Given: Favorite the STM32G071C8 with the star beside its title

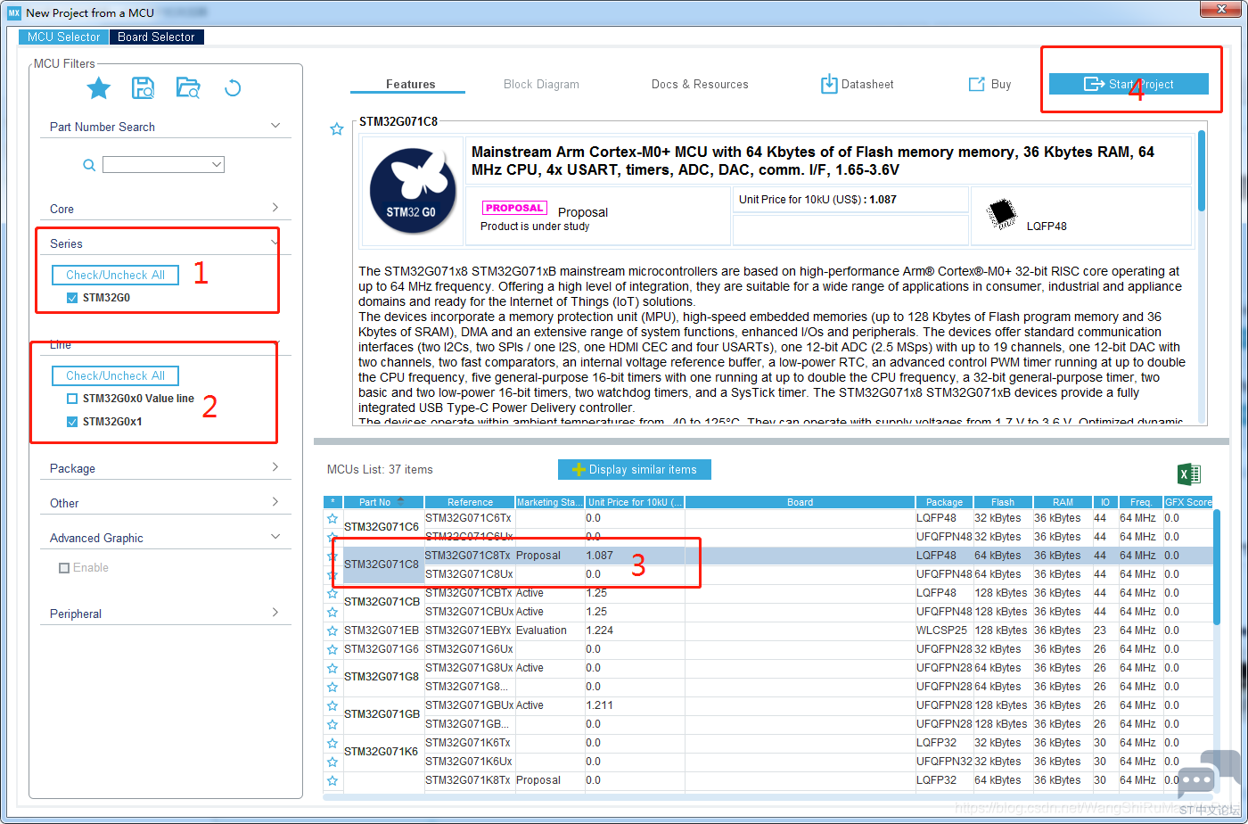Looking at the screenshot, I should (x=337, y=129).
